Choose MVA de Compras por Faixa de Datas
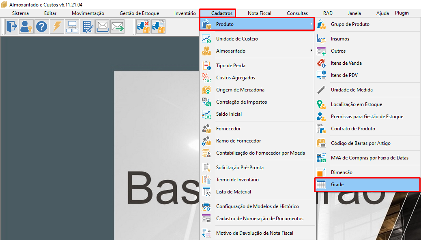This screenshot has width=421, height=240. [367, 158]
